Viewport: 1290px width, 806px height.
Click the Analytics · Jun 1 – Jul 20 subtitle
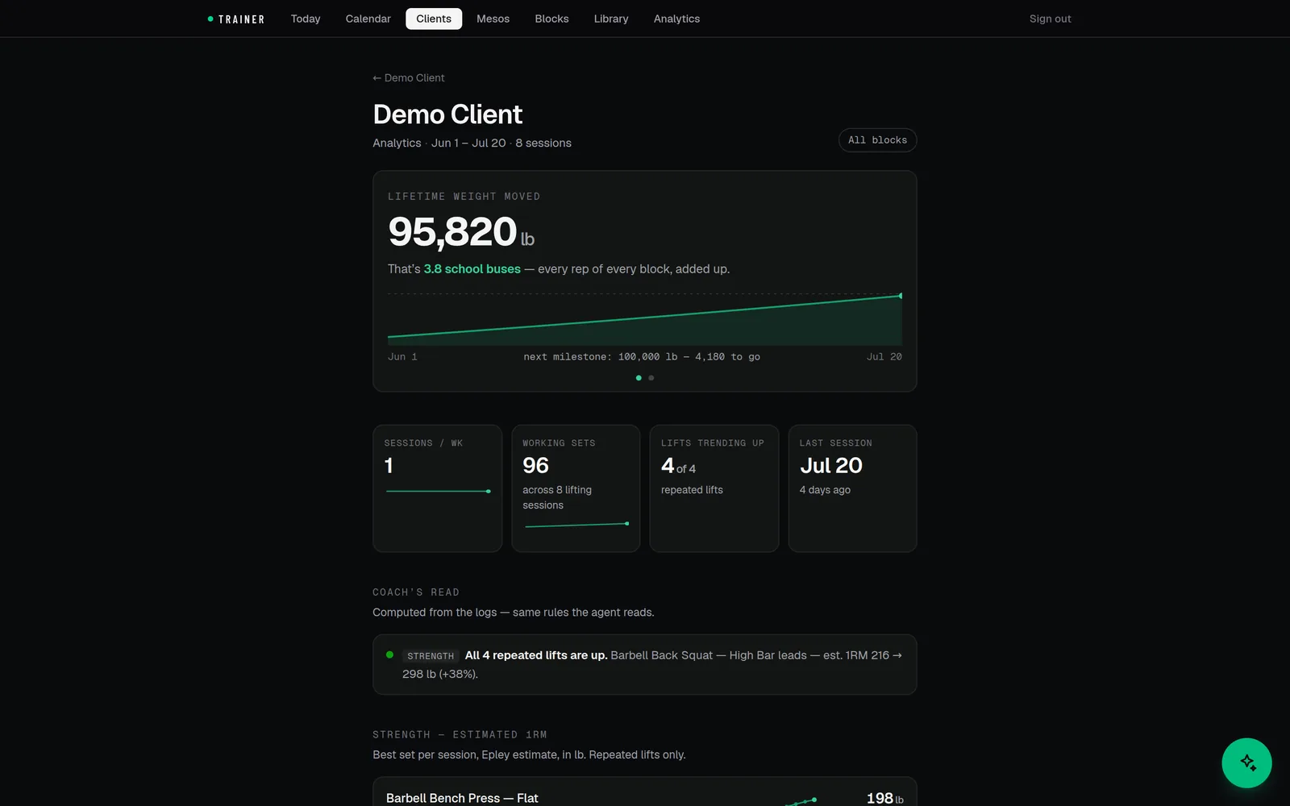(x=472, y=143)
